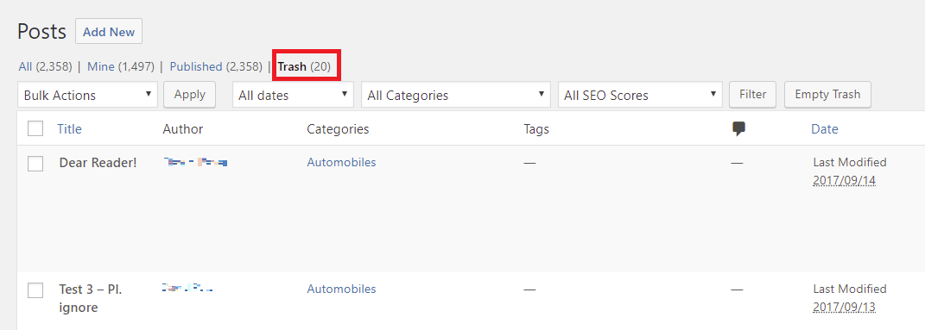Click the Filter button
The image size is (925, 330).
pos(753,94)
